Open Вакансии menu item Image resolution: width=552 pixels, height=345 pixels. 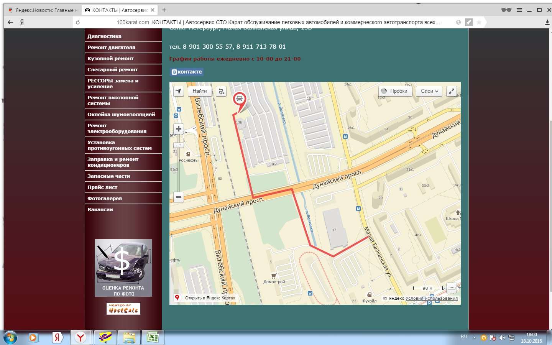(123, 210)
